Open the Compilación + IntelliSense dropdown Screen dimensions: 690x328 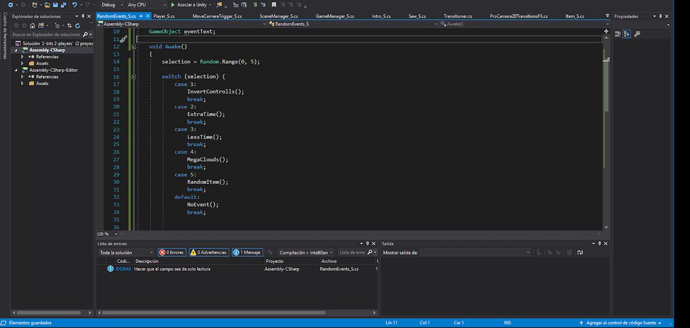(306, 252)
